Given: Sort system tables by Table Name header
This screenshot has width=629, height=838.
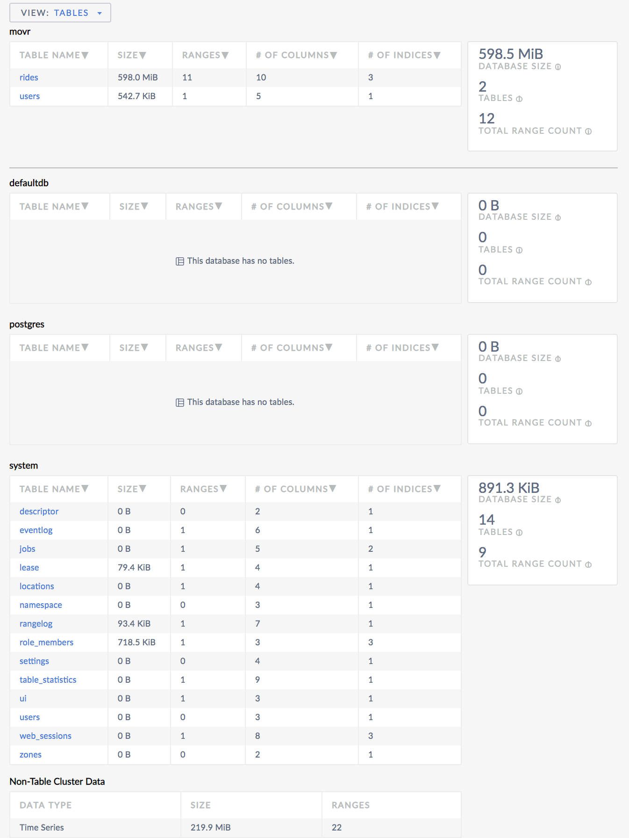Looking at the screenshot, I should pos(54,489).
